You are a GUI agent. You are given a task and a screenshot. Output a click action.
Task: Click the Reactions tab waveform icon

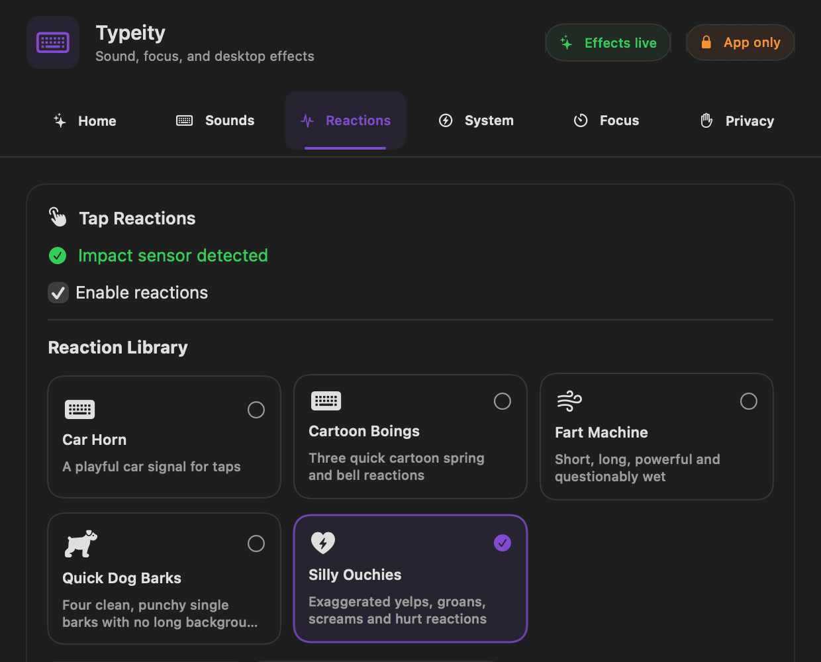point(307,120)
